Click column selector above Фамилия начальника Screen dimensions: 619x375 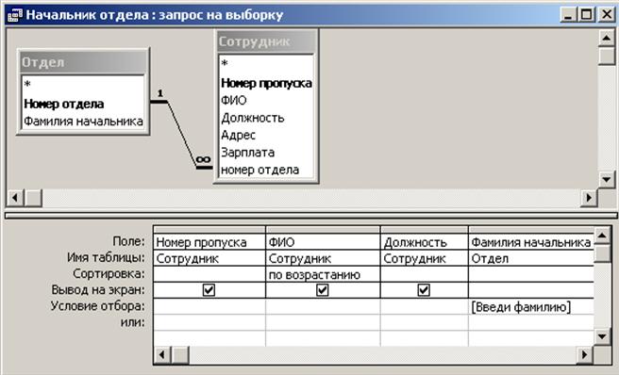coord(531,230)
